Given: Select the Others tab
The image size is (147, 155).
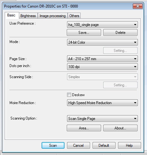Looking at the screenshot, I should click(74, 16).
